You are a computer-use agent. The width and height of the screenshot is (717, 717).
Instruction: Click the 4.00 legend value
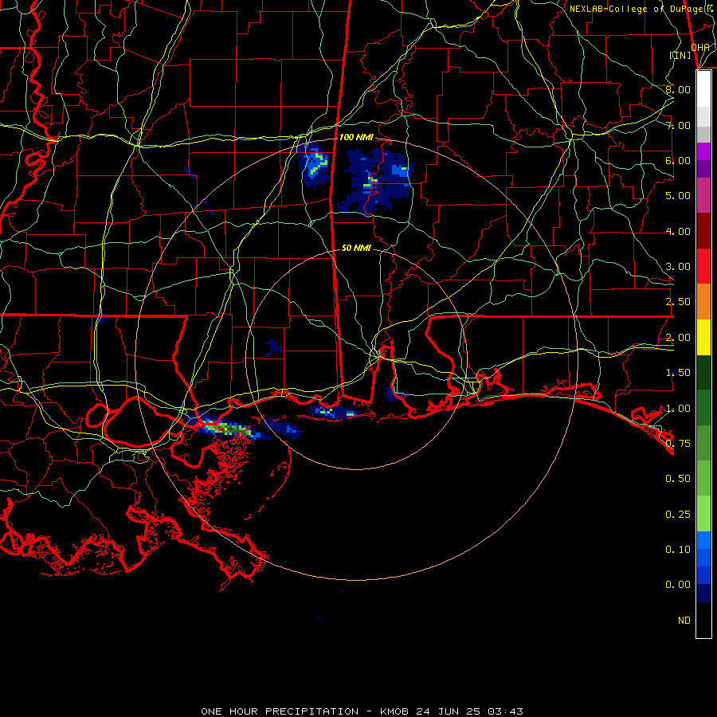tap(678, 231)
